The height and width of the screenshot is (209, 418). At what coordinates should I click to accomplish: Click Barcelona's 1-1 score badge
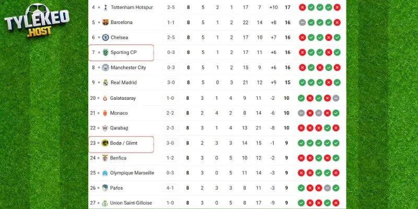172,22
